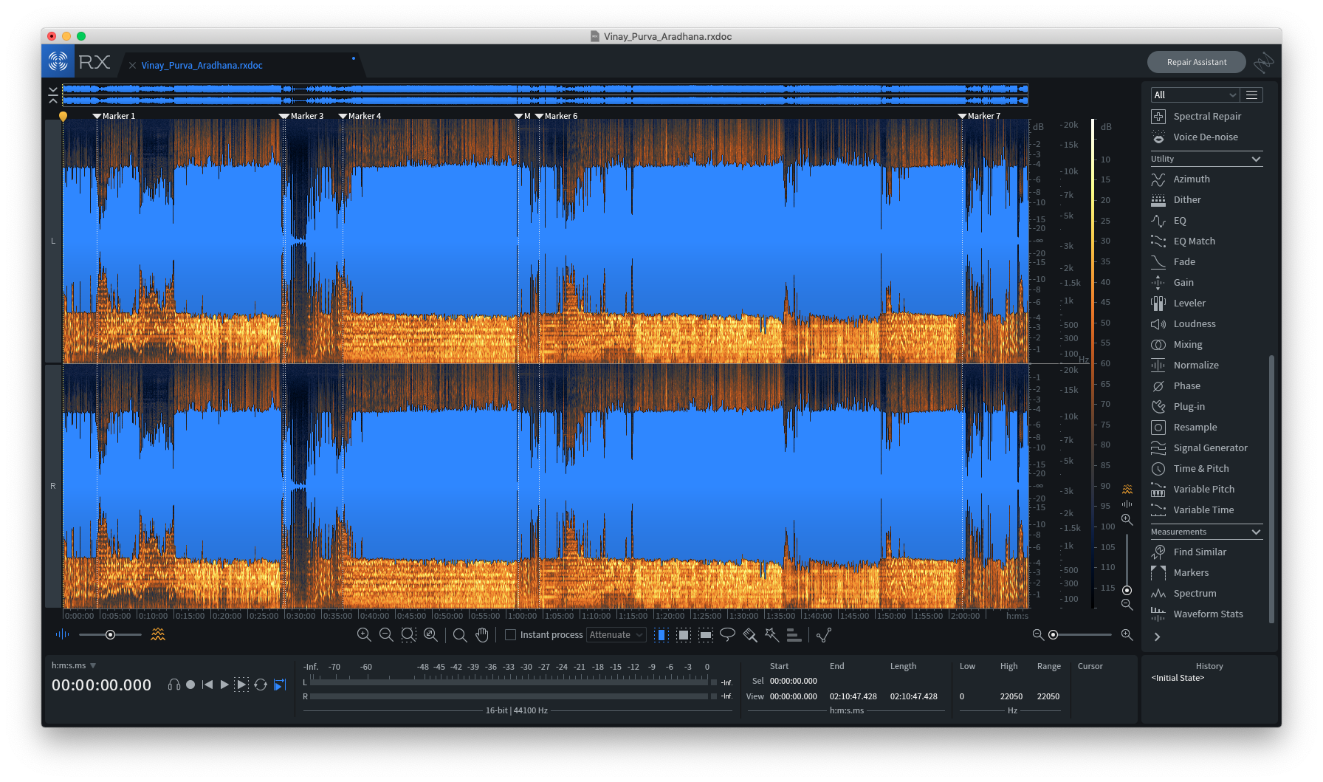The width and height of the screenshot is (1323, 782).
Task: Select the Magic Wand selection tool
Action: tap(772, 634)
